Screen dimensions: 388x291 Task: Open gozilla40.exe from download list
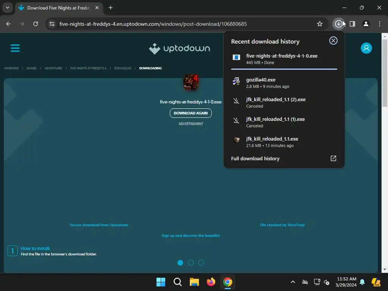tap(284, 83)
